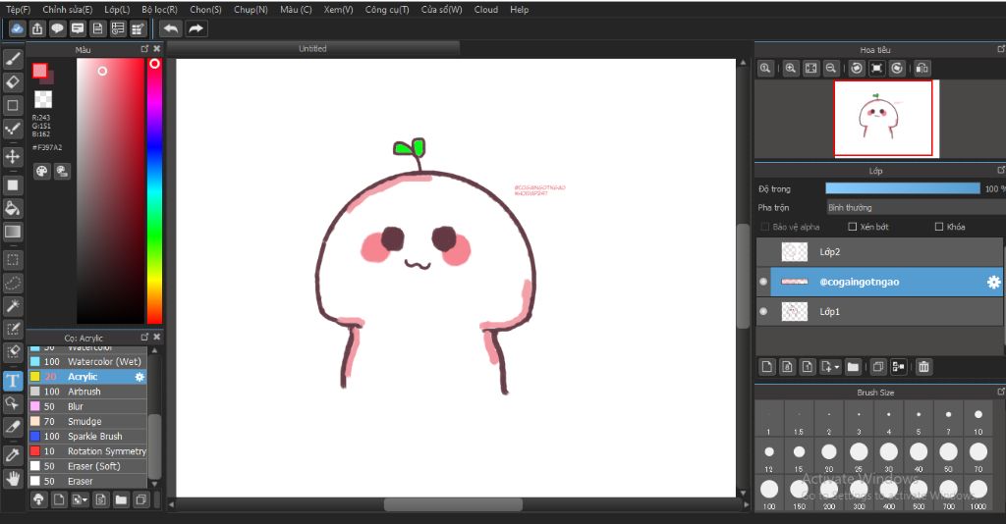This screenshot has height=524, width=1006.
Task: Select the Airbrush brush
Action: point(87,392)
